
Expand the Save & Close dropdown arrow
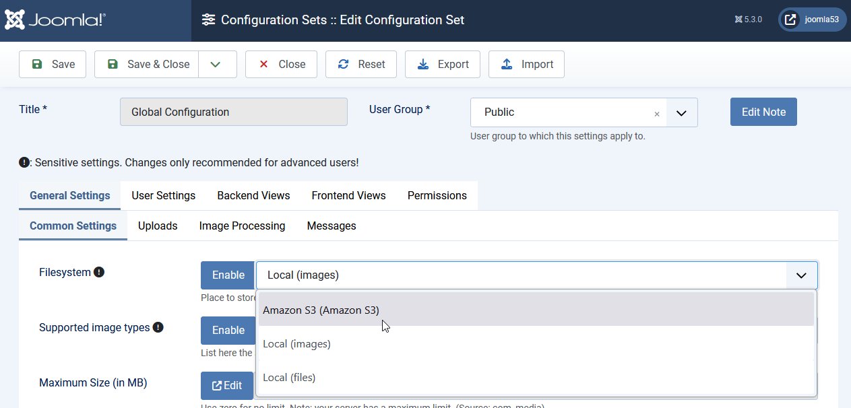pyautogui.click(x=218, y=64)
